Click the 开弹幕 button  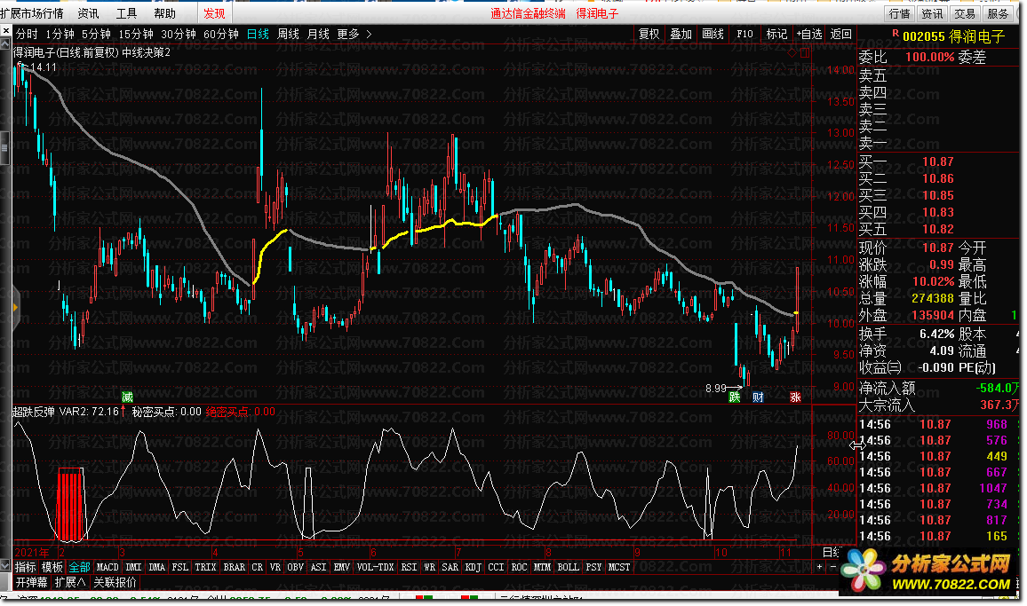coord(31,582)
